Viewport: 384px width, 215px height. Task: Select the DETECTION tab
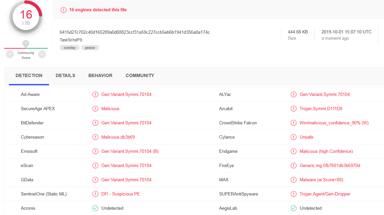(x=29, y=75)
